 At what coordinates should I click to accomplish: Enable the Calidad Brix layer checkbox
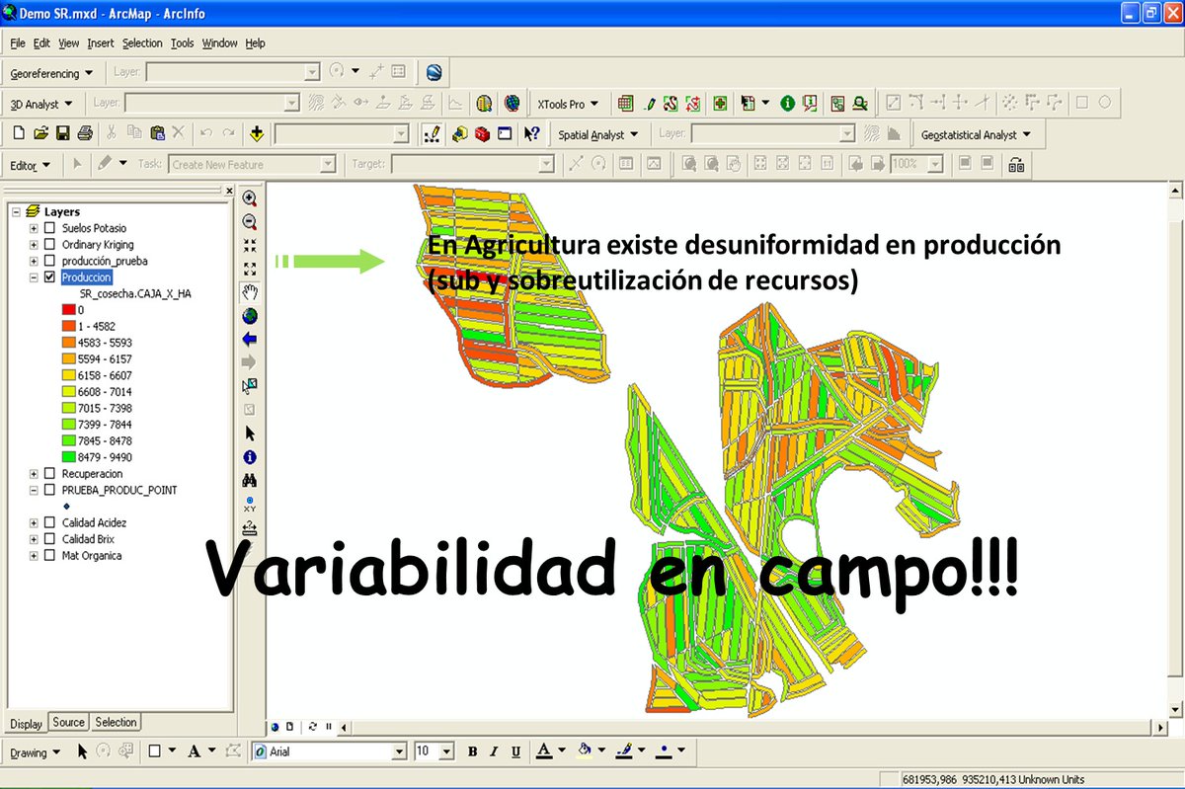coord(49,539)
